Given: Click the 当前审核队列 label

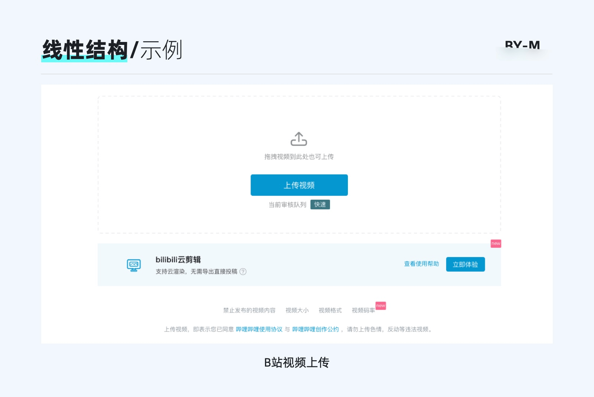Looking at the screenshot, I should pyautogui.click(x=287, y=205).
